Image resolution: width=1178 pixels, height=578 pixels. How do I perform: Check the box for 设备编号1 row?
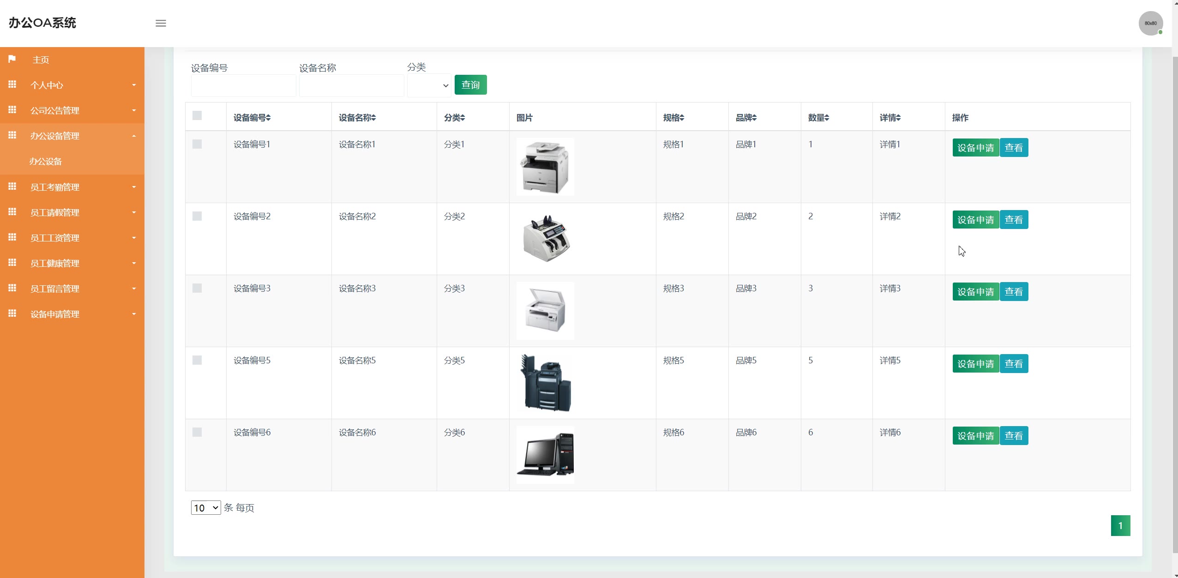point(197,144)
